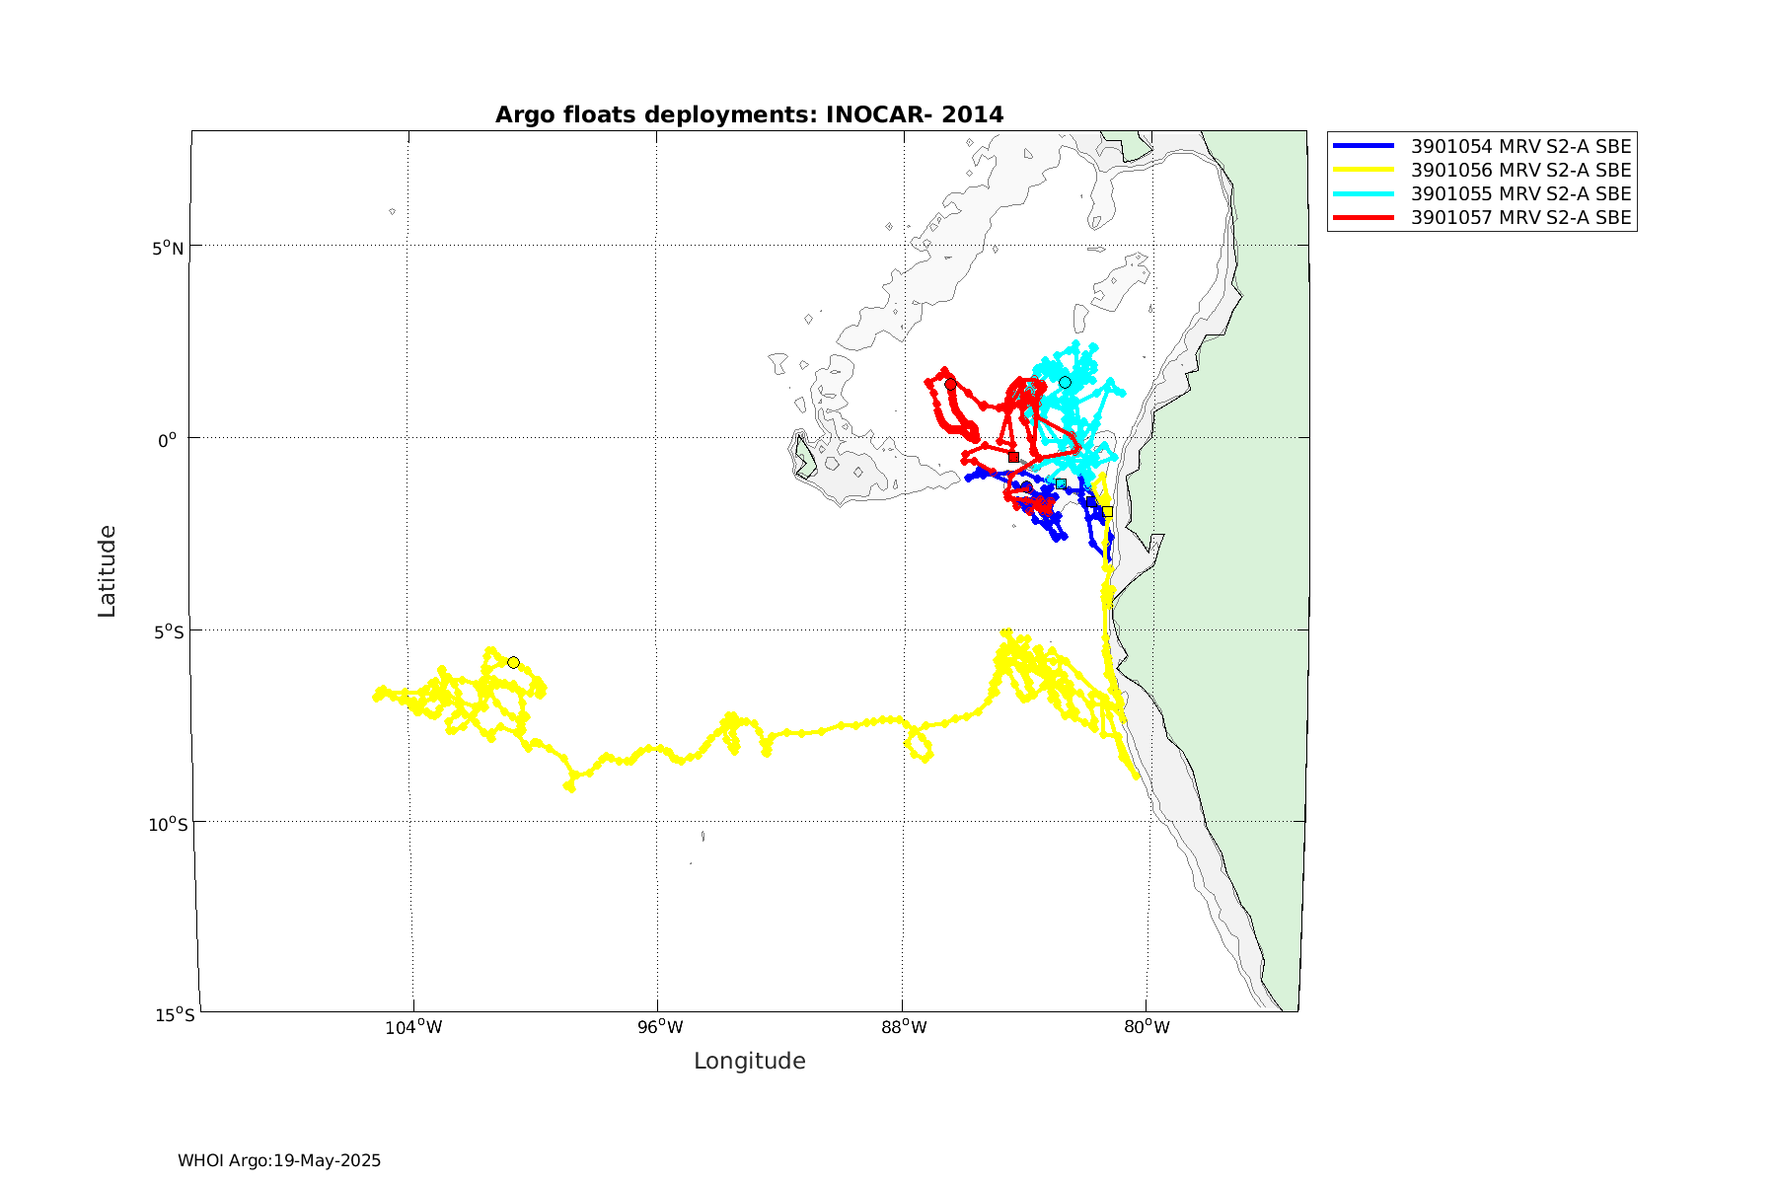Click the 104°W longitude tick label
Image resolution: width=1776 pixels, height=1184 pixels.
click(412, 1027)
